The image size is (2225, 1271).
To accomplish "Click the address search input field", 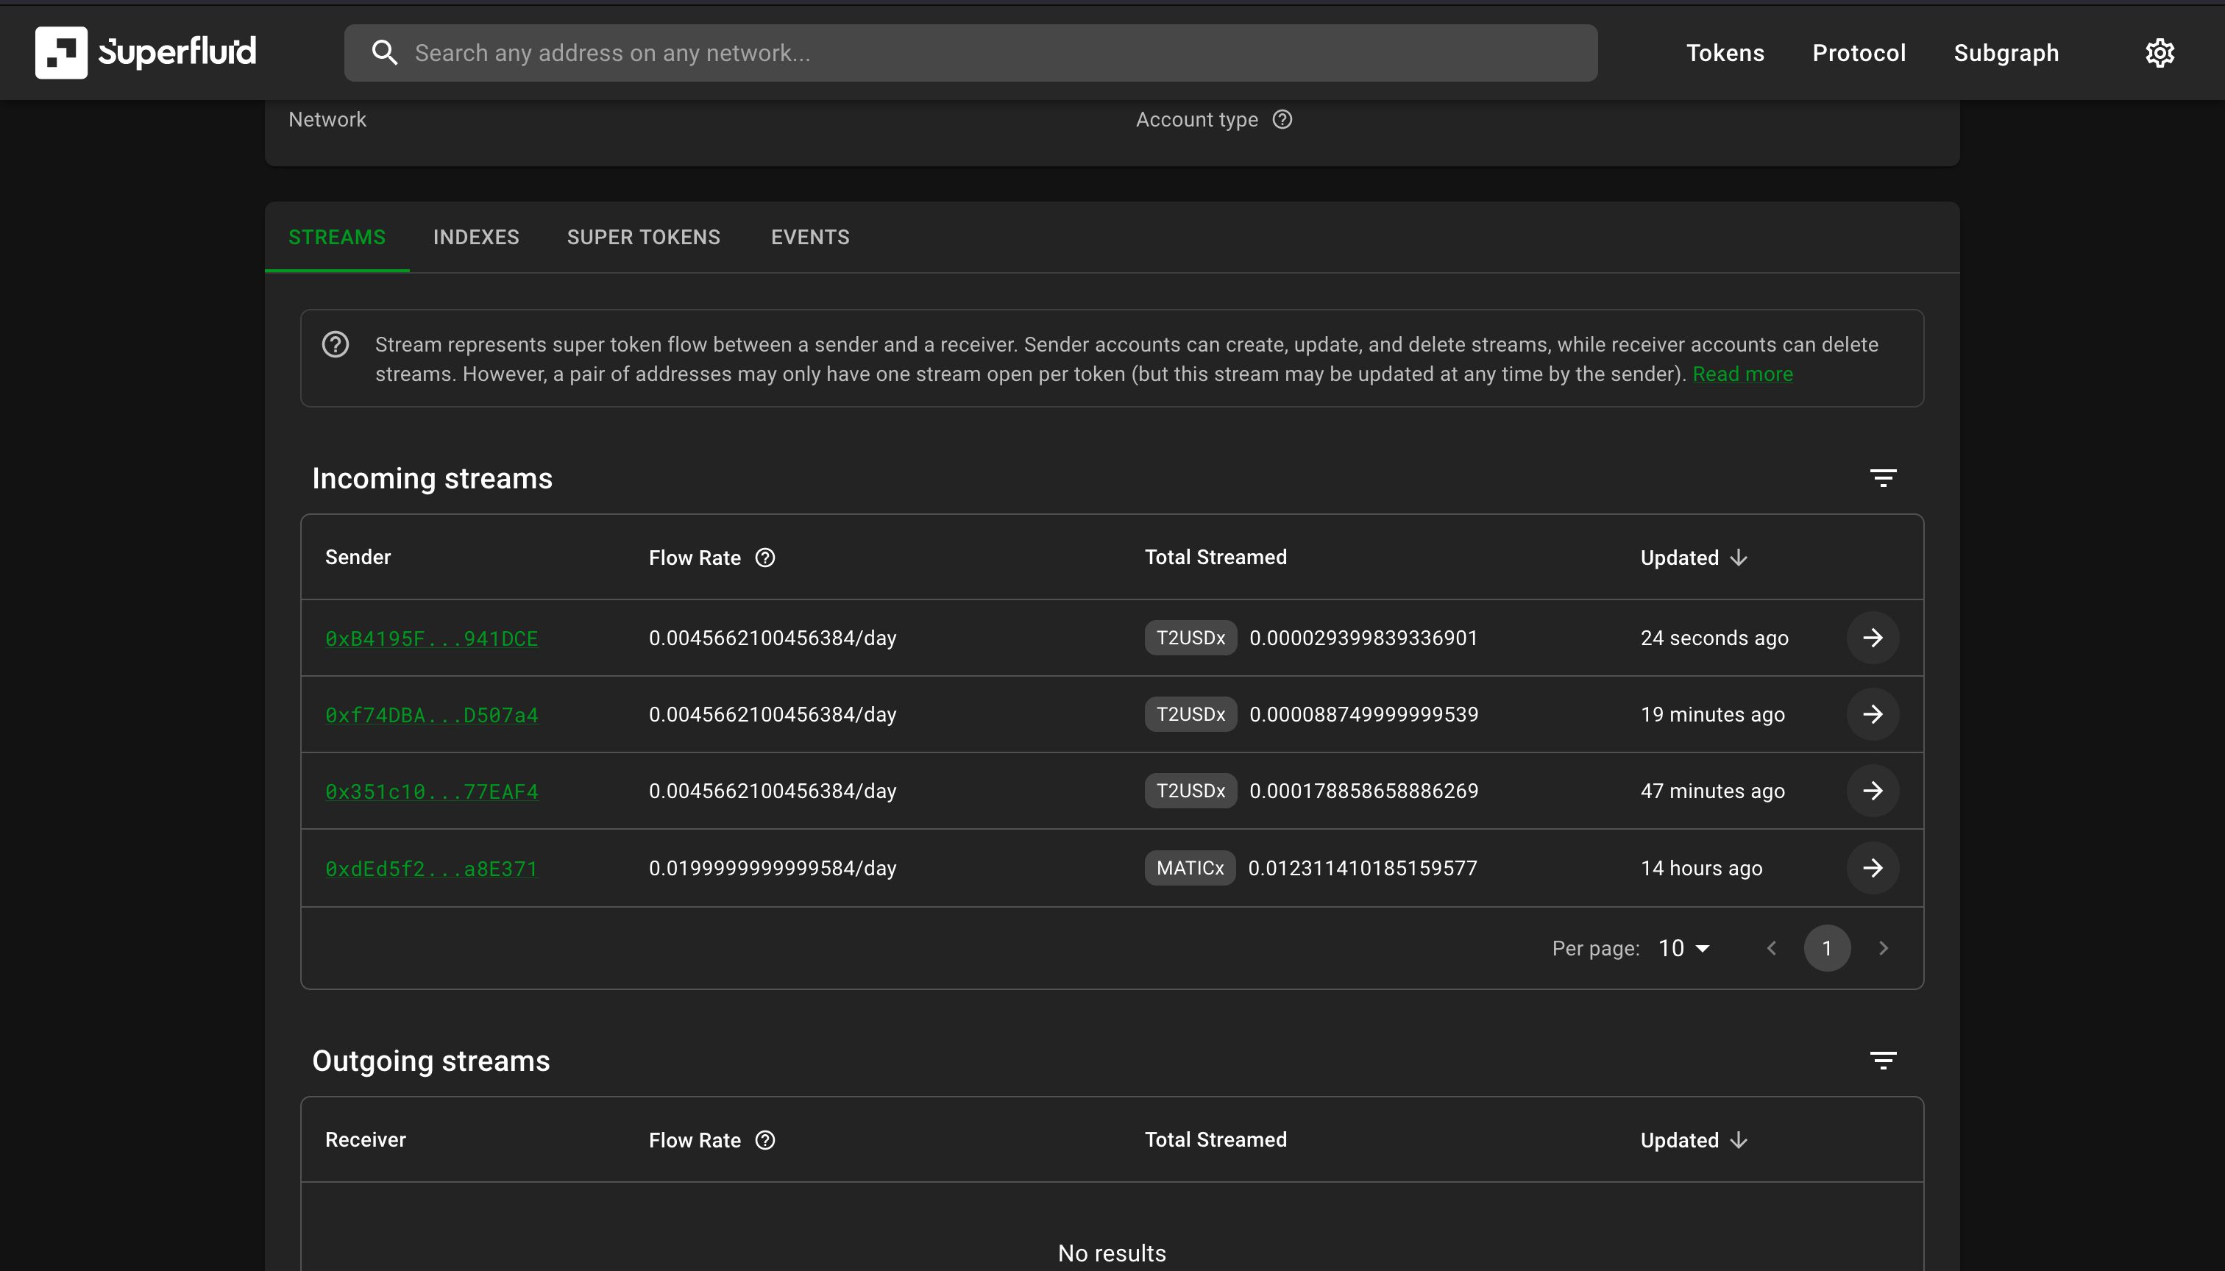I will click(970, 53).
